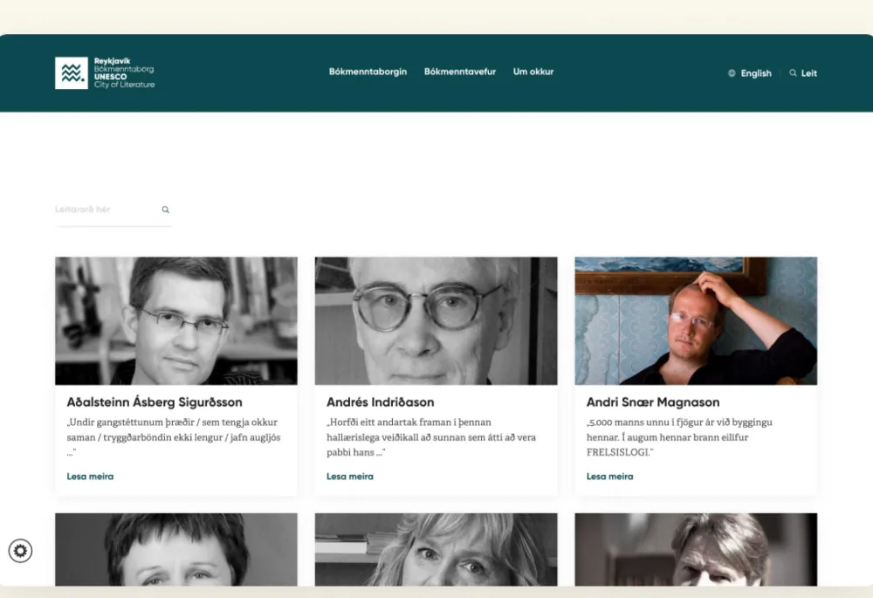
Task: Click Lesa meira under Aðalsteinn Ásberg Sigurðsson
Action: pyautogui.click(x=90, y=477)
